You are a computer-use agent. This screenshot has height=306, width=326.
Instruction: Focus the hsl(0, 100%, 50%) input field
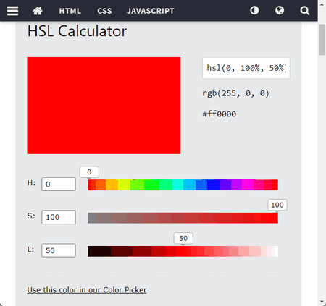click(x=246, y=68)
